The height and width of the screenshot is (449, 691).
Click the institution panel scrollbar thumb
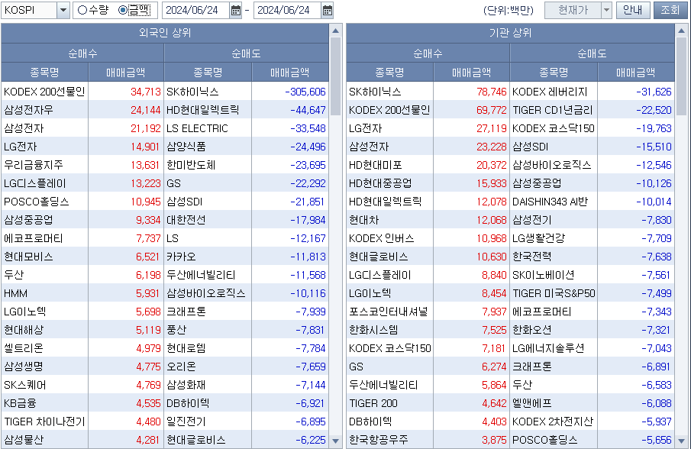pos(681,76)
